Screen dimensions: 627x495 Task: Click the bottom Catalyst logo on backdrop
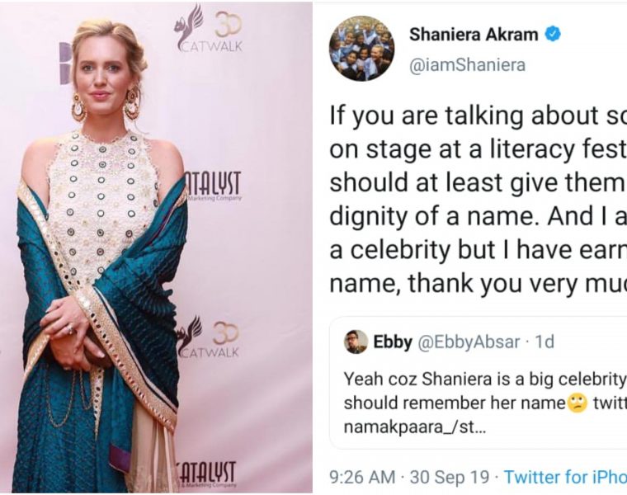[x=207, y=475]
